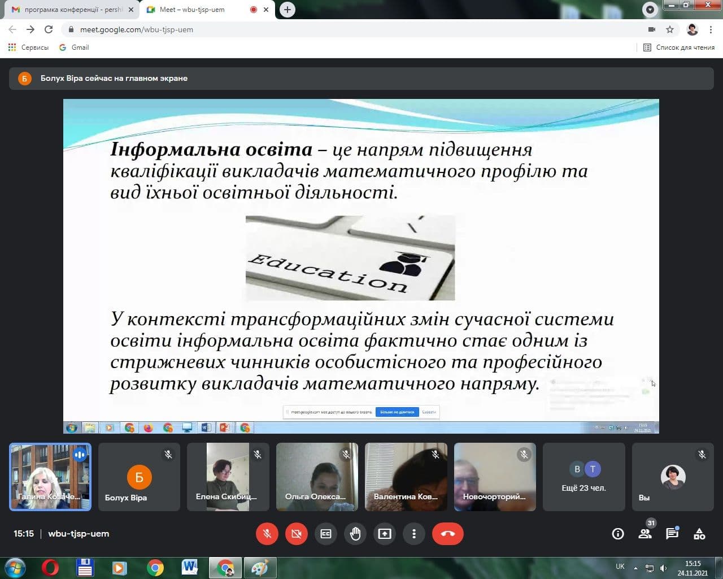
Task: Open the chat panel
Action: tap(672, 533)
